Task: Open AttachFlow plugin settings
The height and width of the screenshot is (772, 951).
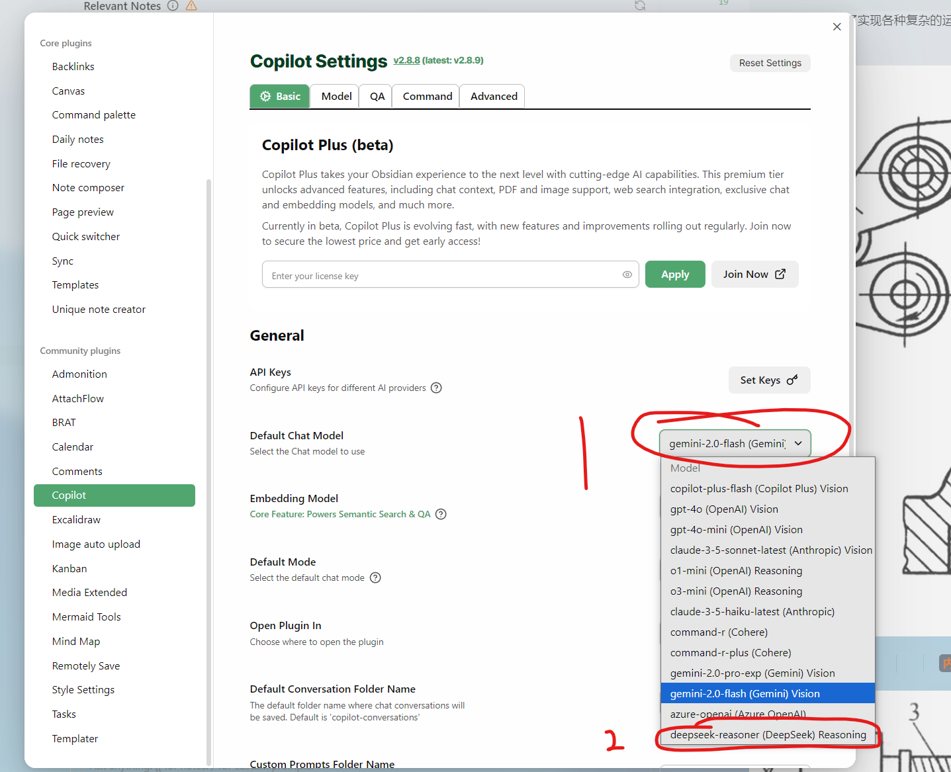Action: pyautogui.click(x=114, y=399)
